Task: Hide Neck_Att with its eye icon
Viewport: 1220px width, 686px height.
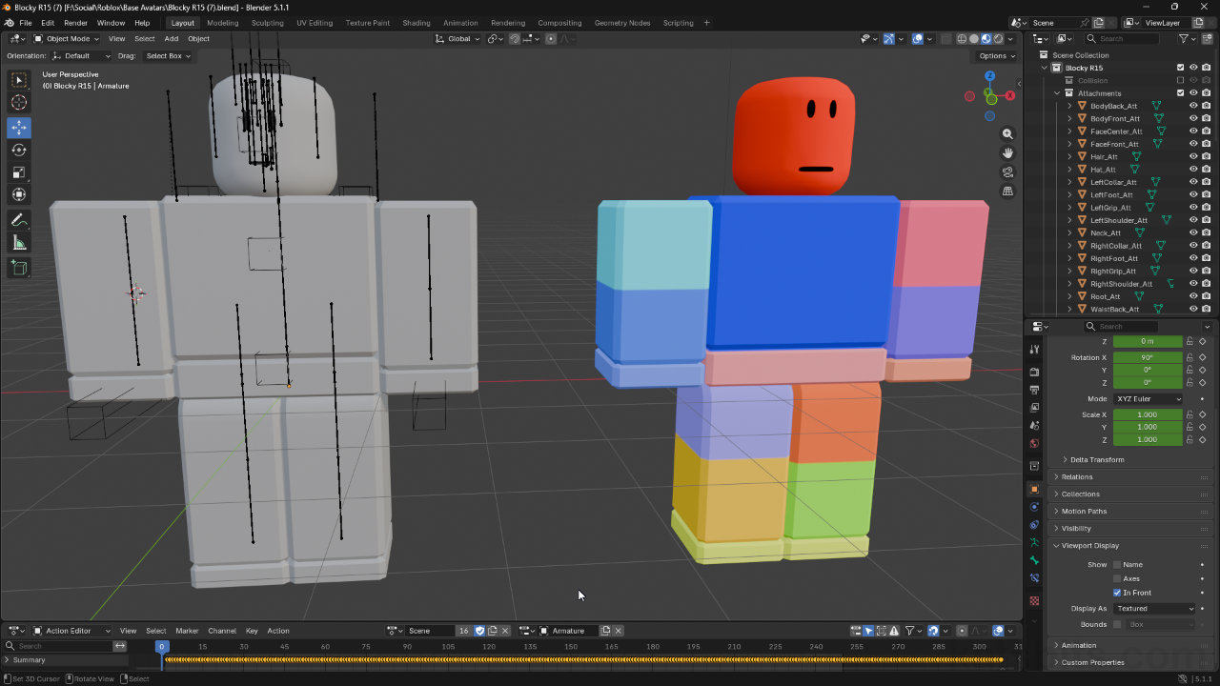Action: (x=1193, y=232)
